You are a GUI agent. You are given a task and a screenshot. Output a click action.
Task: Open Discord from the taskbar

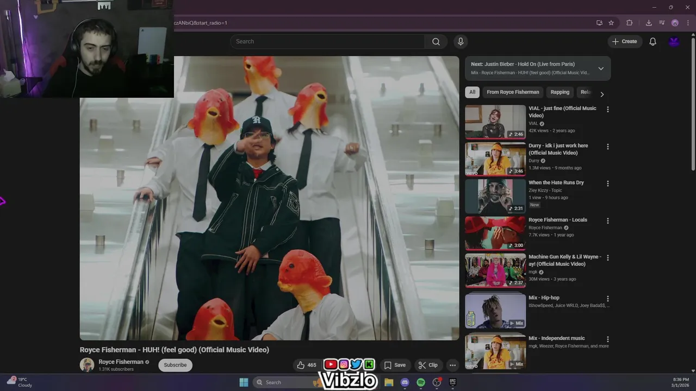(x=405, y=382)
